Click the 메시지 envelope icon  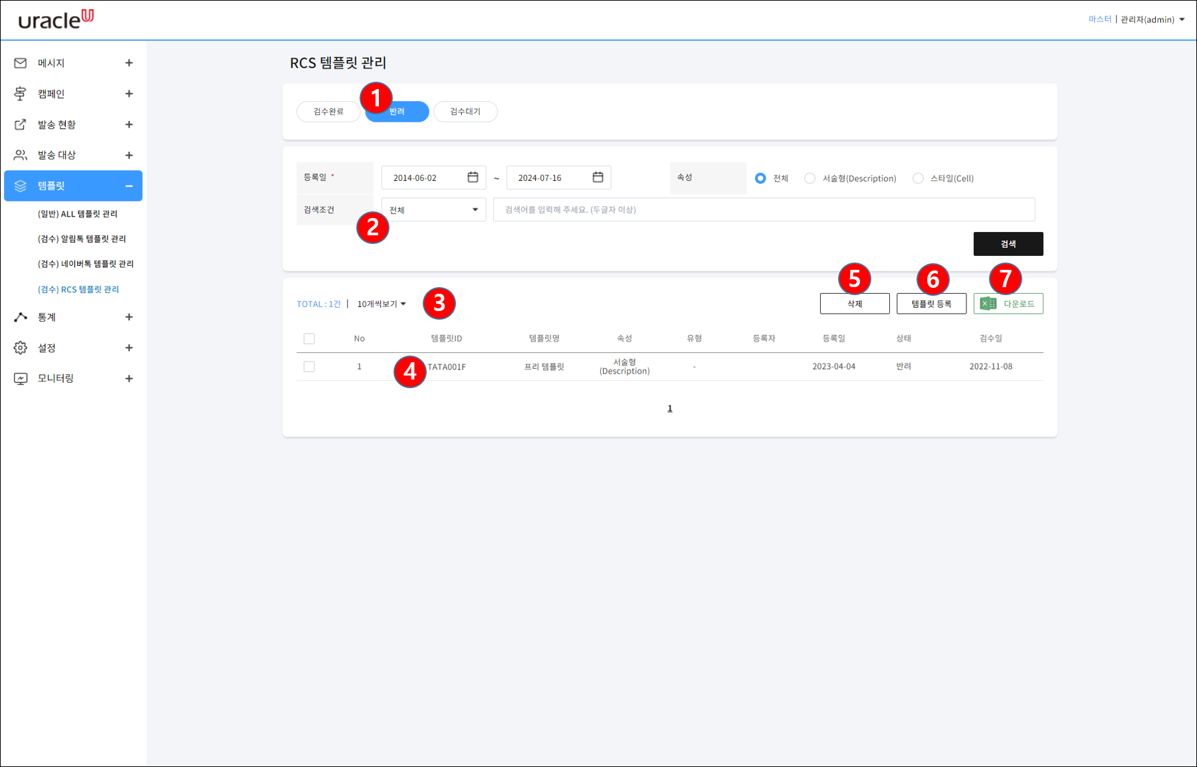[x=21, y=63]
